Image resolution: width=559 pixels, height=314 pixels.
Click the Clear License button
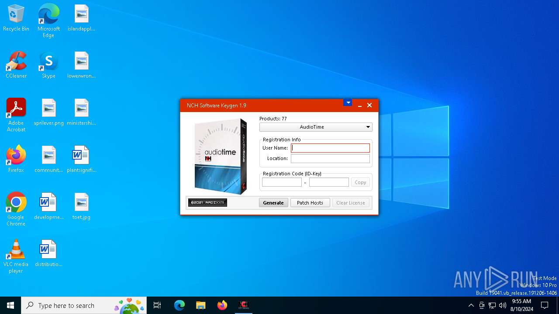coord(351,203)
